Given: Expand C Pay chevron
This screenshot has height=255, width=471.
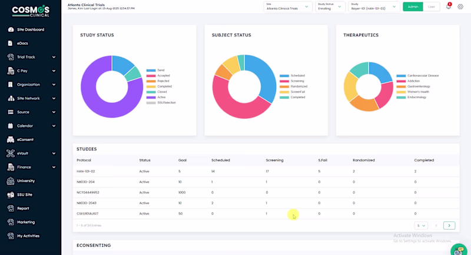Looking at the screenshot, I should (54, 71).
